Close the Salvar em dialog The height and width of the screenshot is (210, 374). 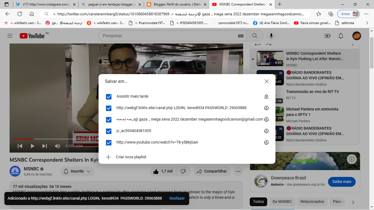(x=267, y=81)
